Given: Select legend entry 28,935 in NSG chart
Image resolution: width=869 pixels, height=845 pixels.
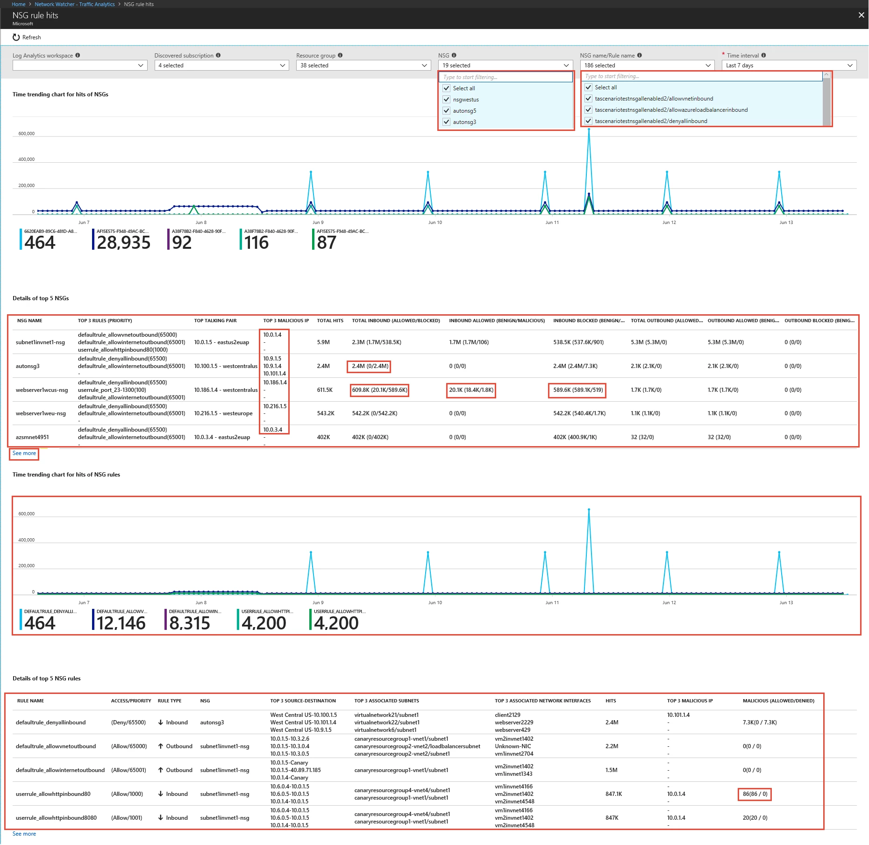Looking at the screenshot, I should [x=121, y=239].
